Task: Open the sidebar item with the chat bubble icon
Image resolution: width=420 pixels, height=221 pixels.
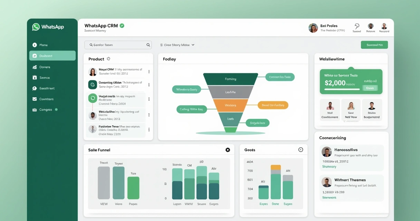Action: point(52,88)
